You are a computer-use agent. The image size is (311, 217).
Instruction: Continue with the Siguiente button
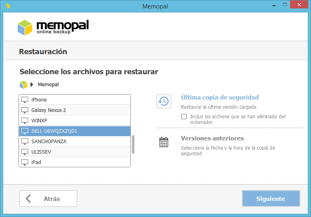point(271,199)
